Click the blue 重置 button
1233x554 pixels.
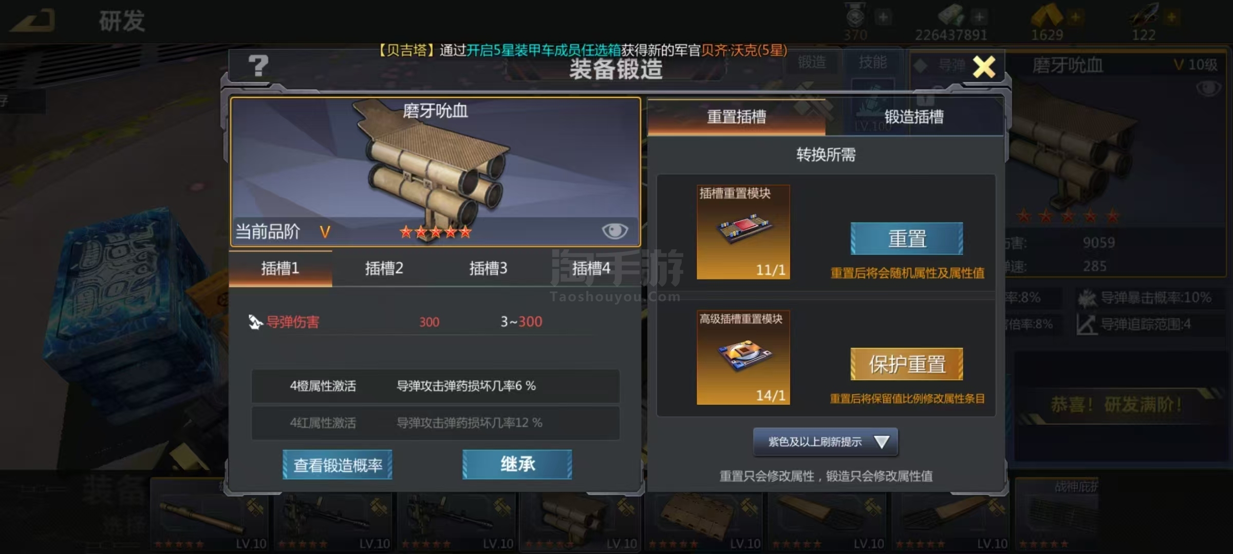[907, 239]
